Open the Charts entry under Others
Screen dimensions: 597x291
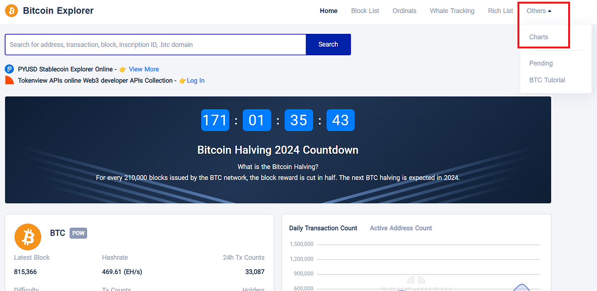point(539,37)
